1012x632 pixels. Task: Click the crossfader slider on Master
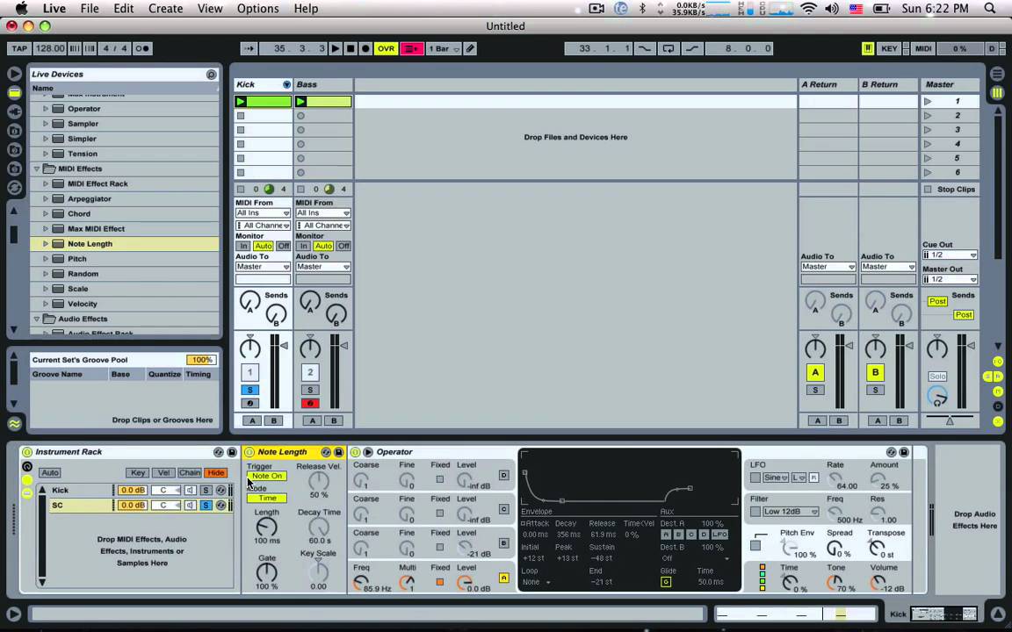pyautogui.click(x=950, y=420)
